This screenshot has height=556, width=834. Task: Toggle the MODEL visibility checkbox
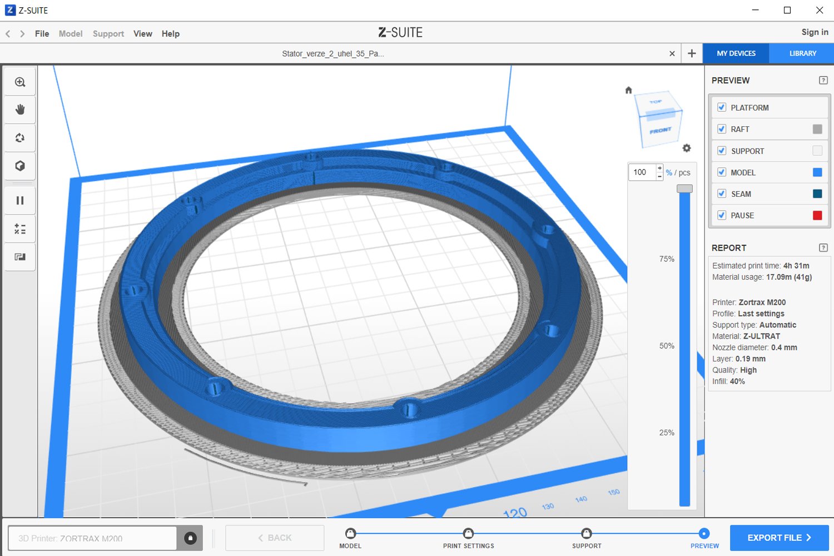722,172
